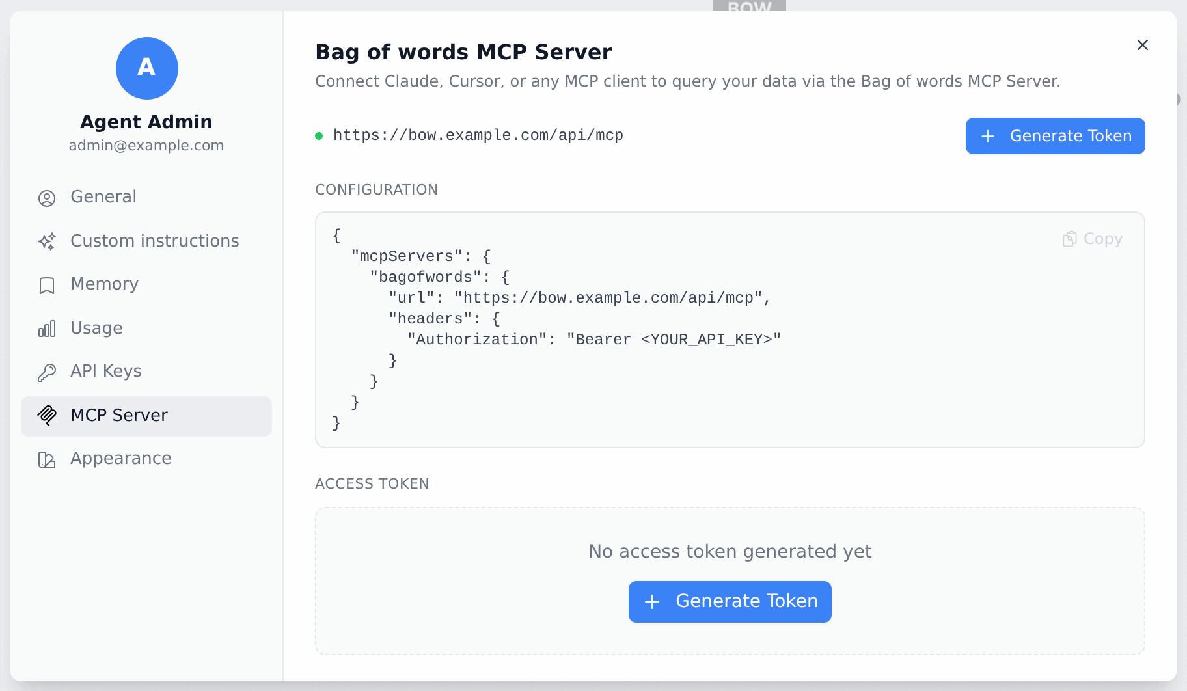Click the "bagofwords" line in config code
This screenshot has height=691, width=1187.
click(x=439, y=277)
